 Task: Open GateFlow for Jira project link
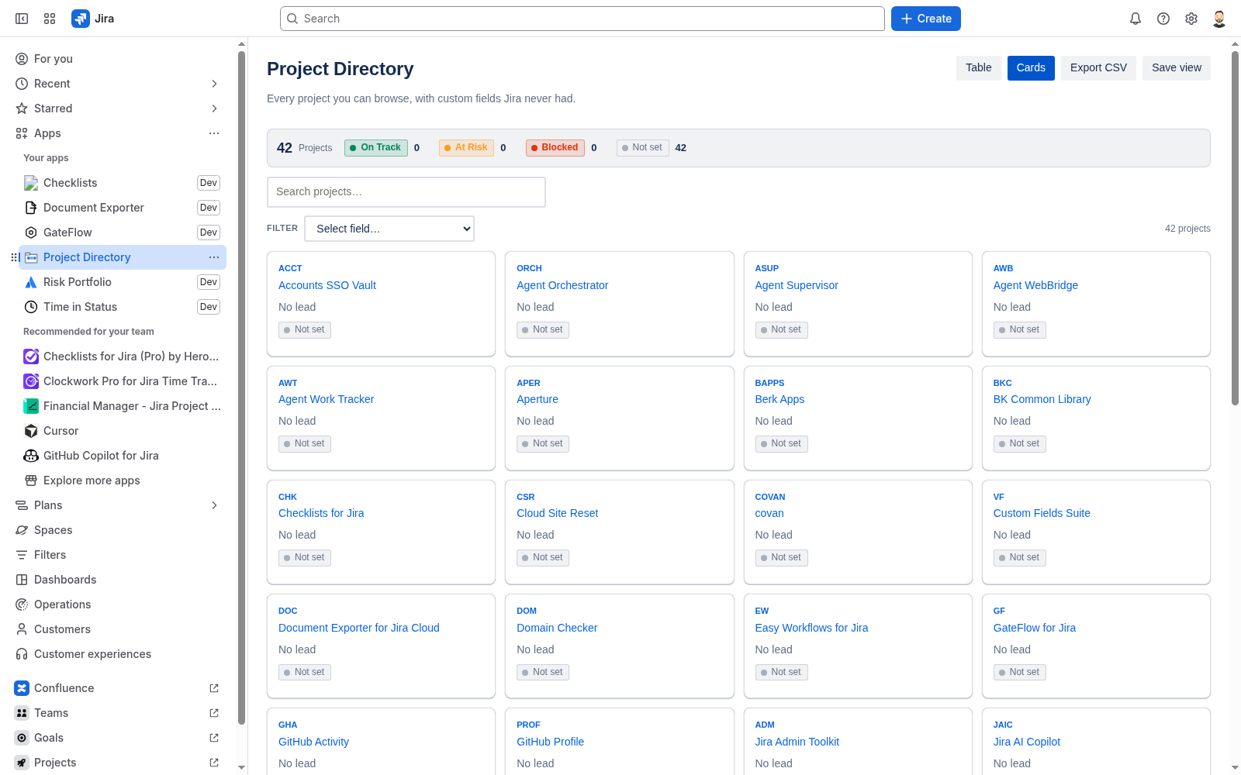pyautogui.click(x=1035, y=628)
